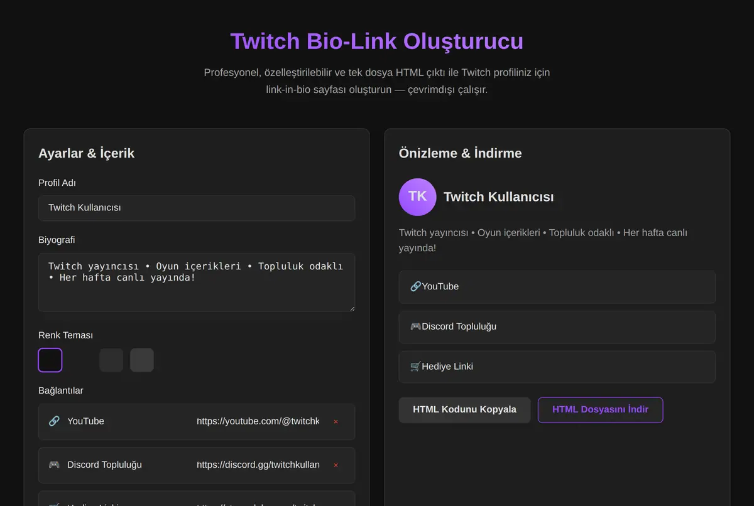Click the TK avatar circle in preview
Screen dimensions: 754x506
pyautogui.click(x=418, y=196)
